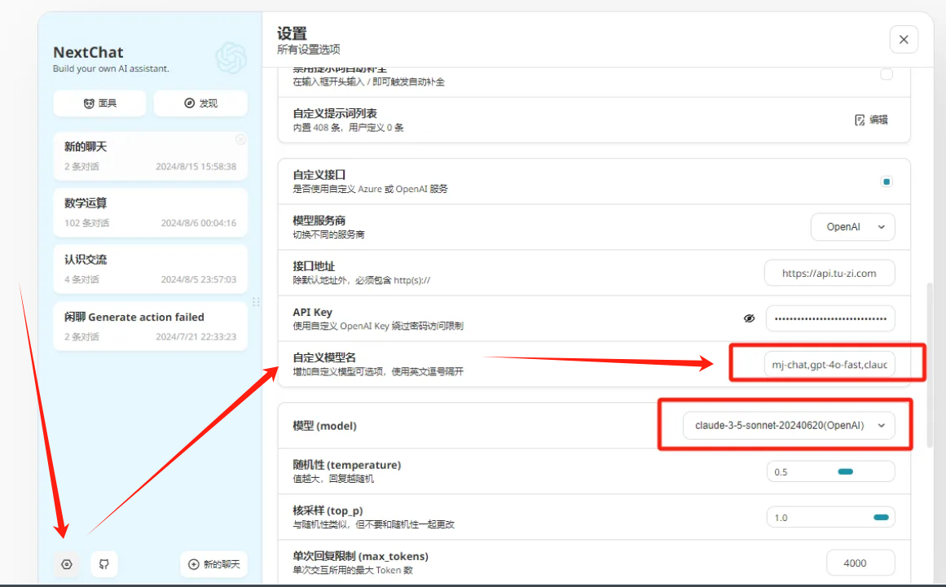Open the 模型服务商 OpenAI dropdown
Image resolution: width=946 pixels, height=587 pixels.
coord(852,227)
